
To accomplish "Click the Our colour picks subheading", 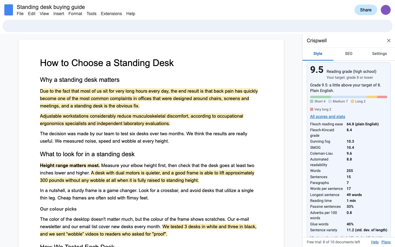I will coord(58,209).
